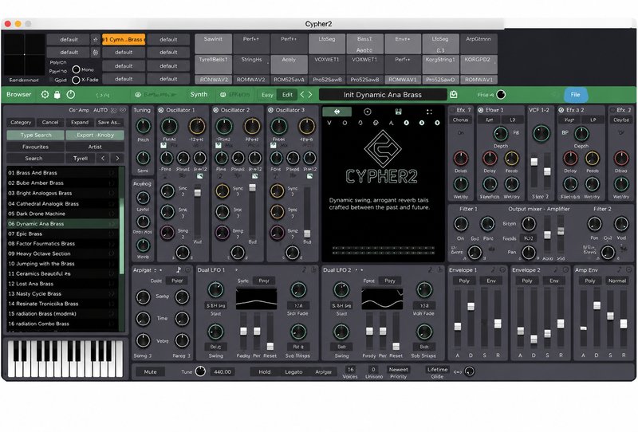Click the Oscillator 1 small waveform icon

click(x=200, y=176)
